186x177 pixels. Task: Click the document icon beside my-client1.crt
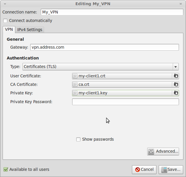coord(75,76)
